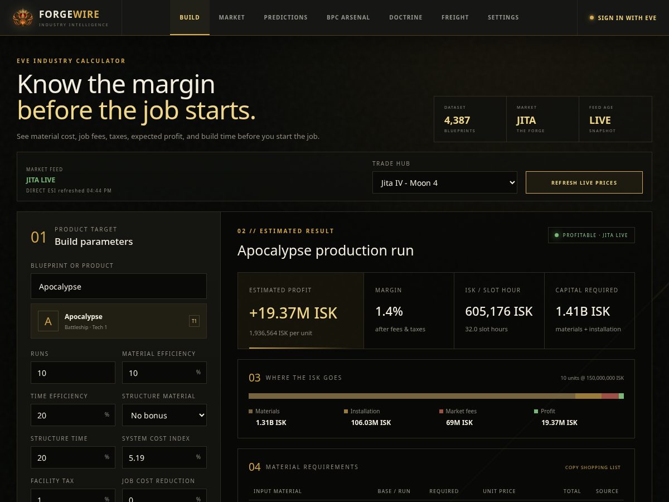Go to BPC Arsenal tab
This screenshot has width=669, height=502.
[x=348, y=18]
